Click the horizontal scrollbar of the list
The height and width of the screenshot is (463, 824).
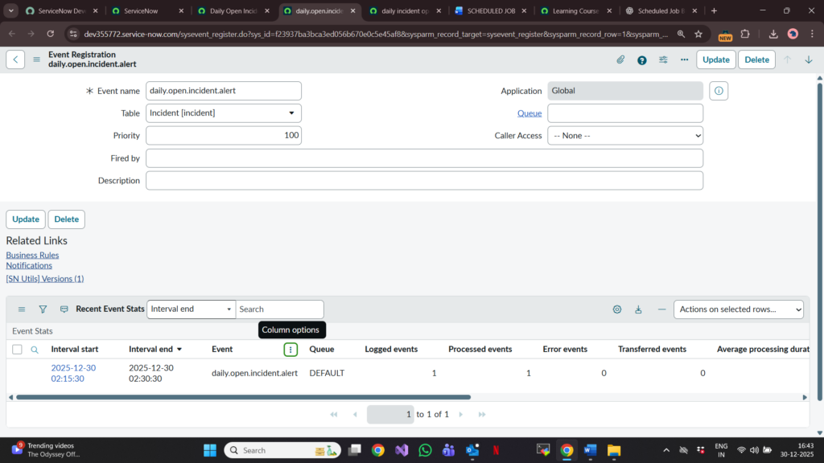[241, 397]
